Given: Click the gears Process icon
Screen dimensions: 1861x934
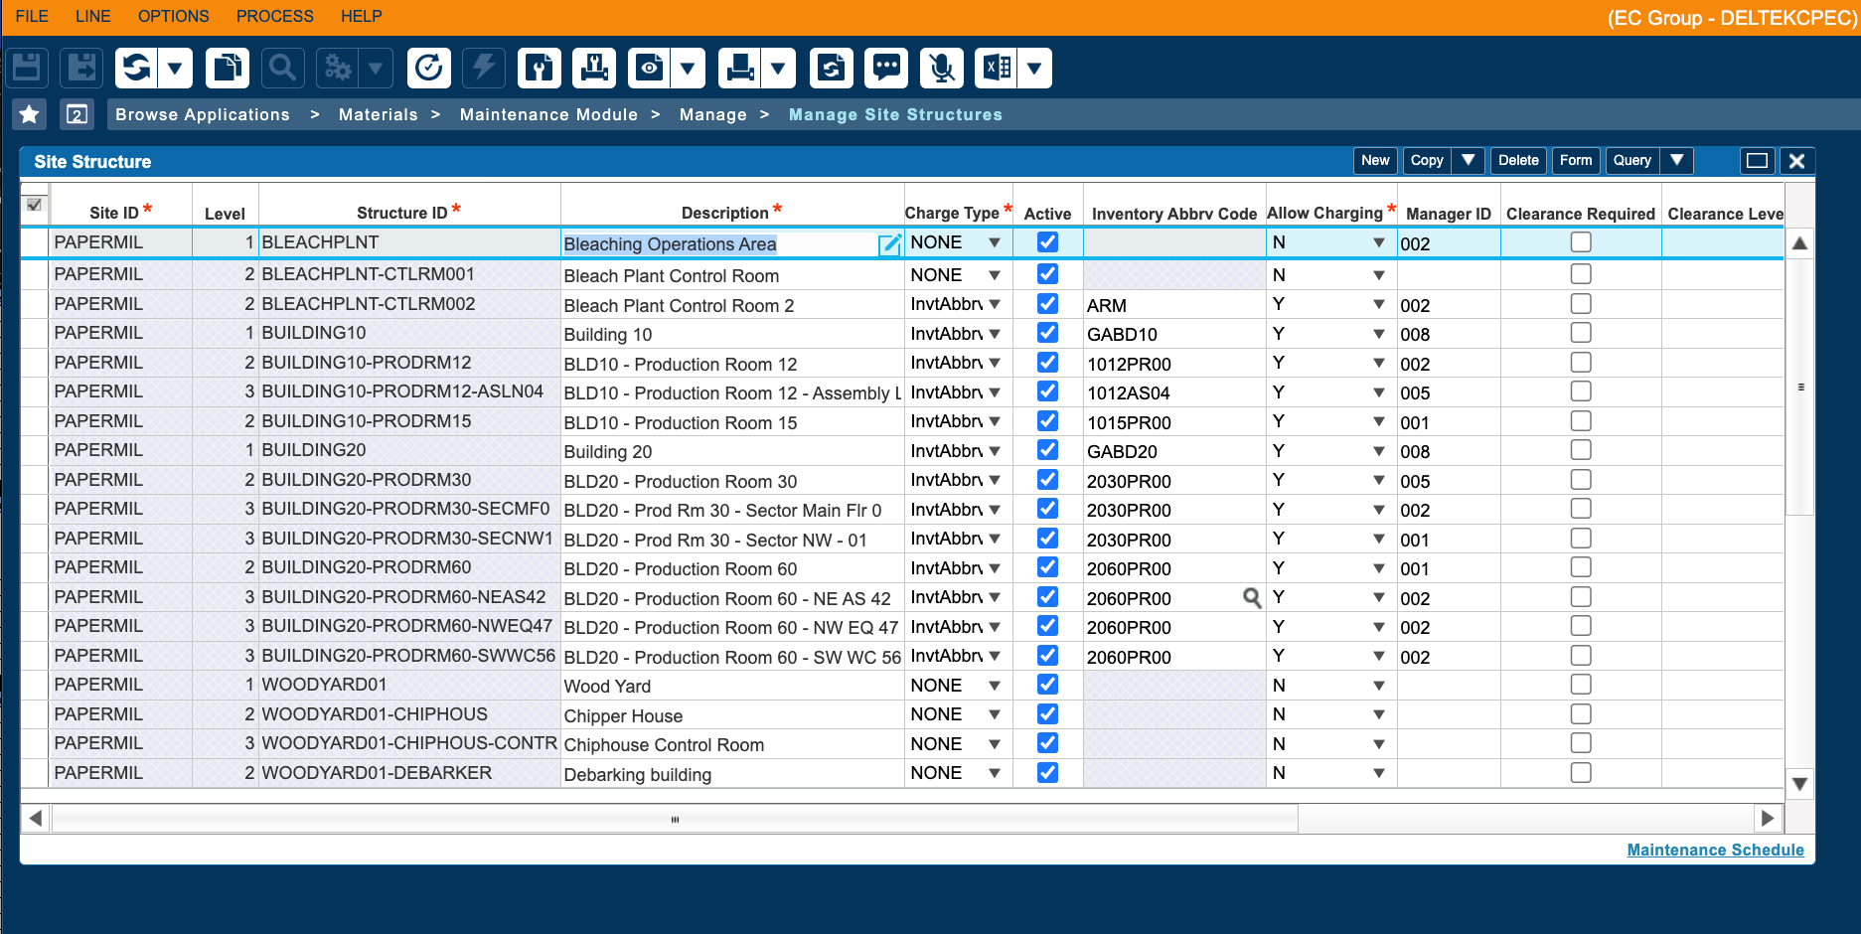Looking at the screenshot, I should (338, 69).
